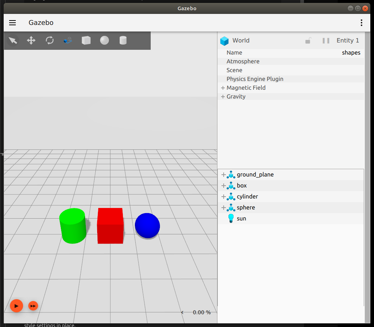Step simulation with the fast-forward button
The width and height of the screenshot is (374, 327).
tap(33, 306)
